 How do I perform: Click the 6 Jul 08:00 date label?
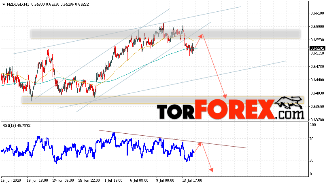pyautogui.click(x=139, y=181)
